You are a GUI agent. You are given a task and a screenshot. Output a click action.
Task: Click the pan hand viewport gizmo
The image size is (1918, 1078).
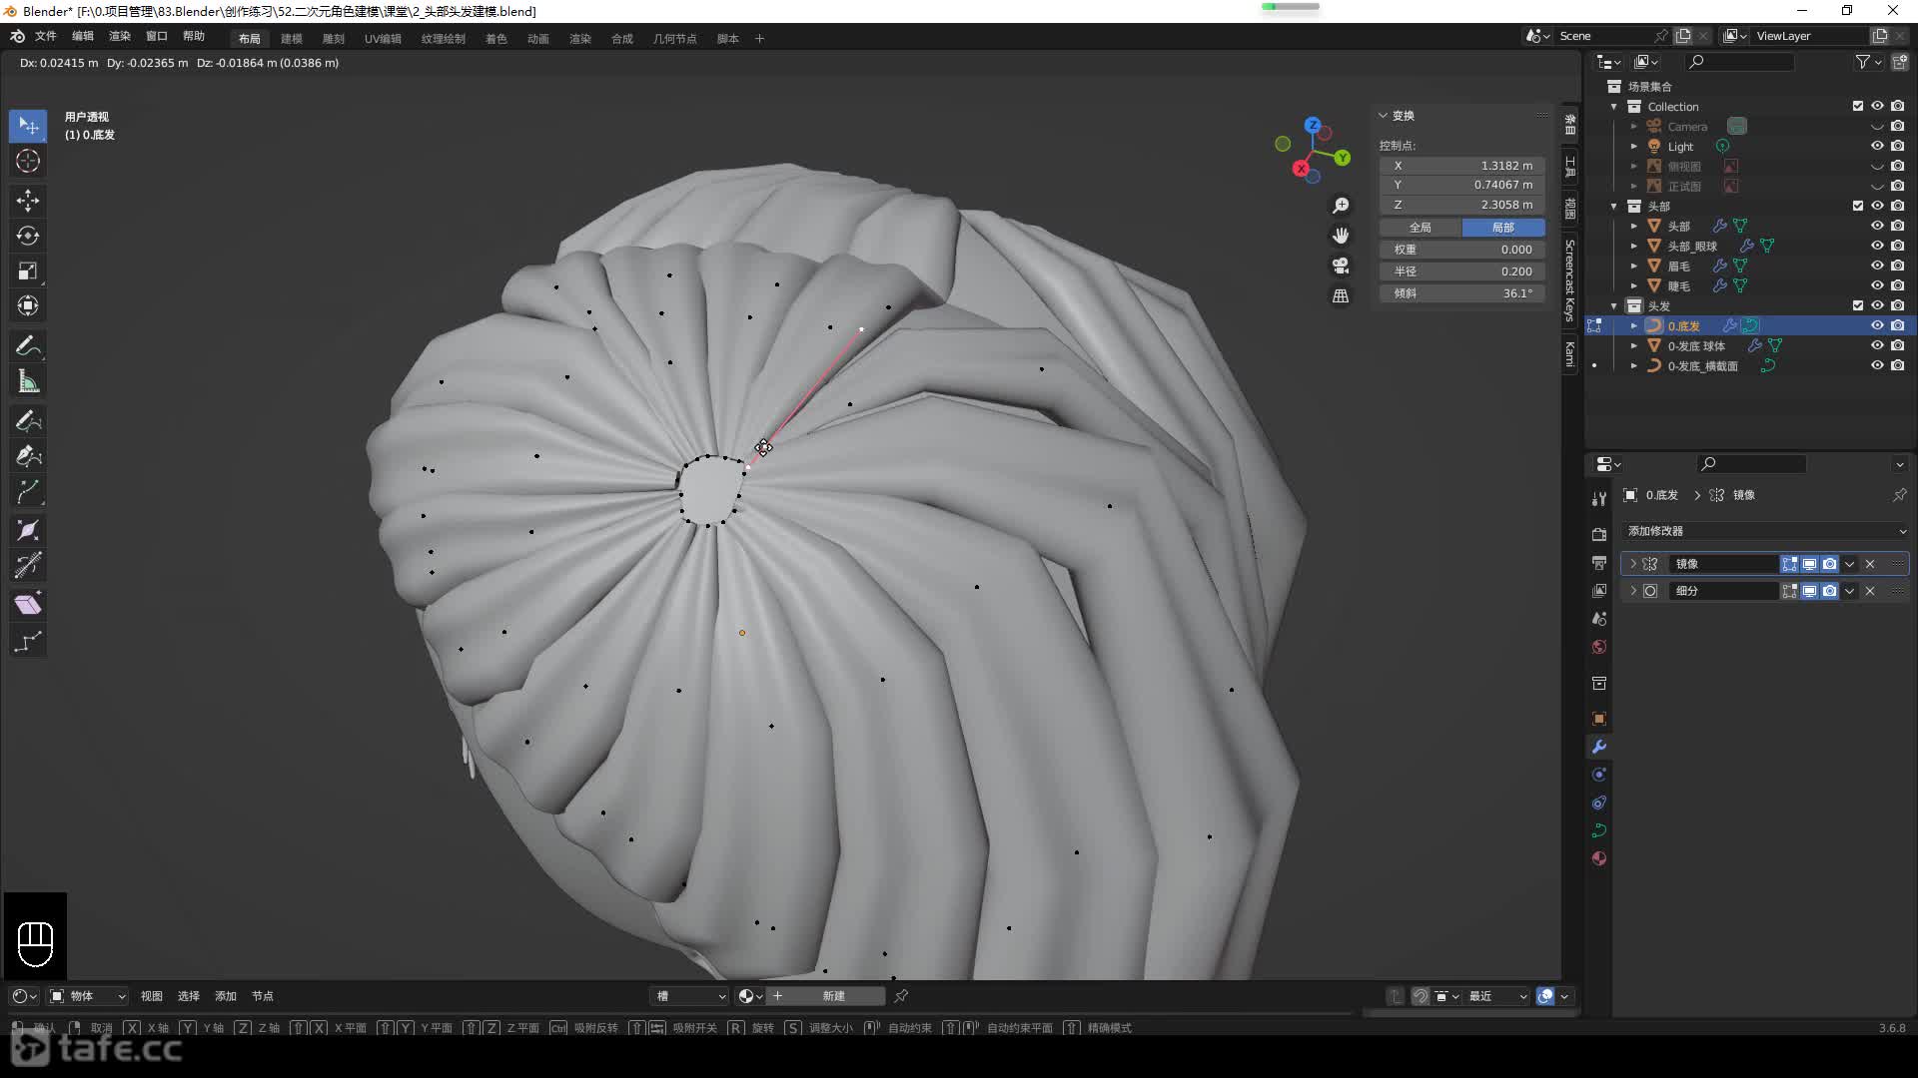(1341, 236)
